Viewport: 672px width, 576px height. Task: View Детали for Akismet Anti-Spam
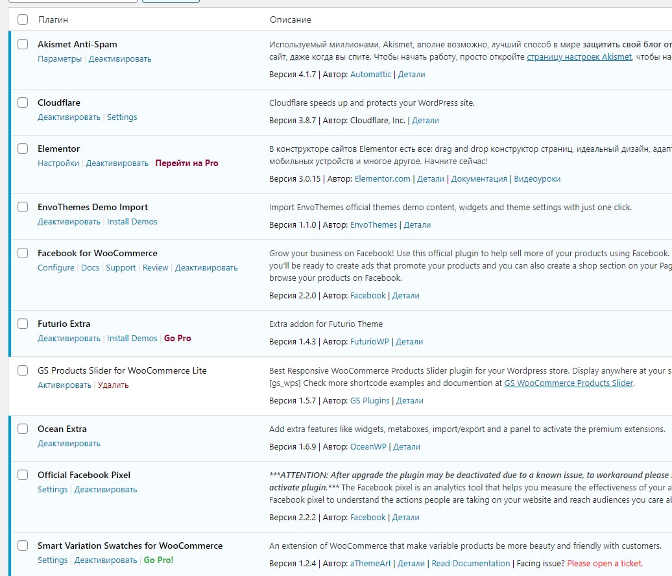[411, 74]
